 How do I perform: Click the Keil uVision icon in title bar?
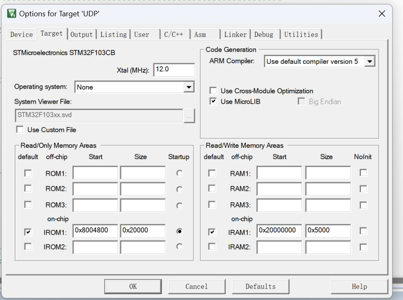(11, 13)
